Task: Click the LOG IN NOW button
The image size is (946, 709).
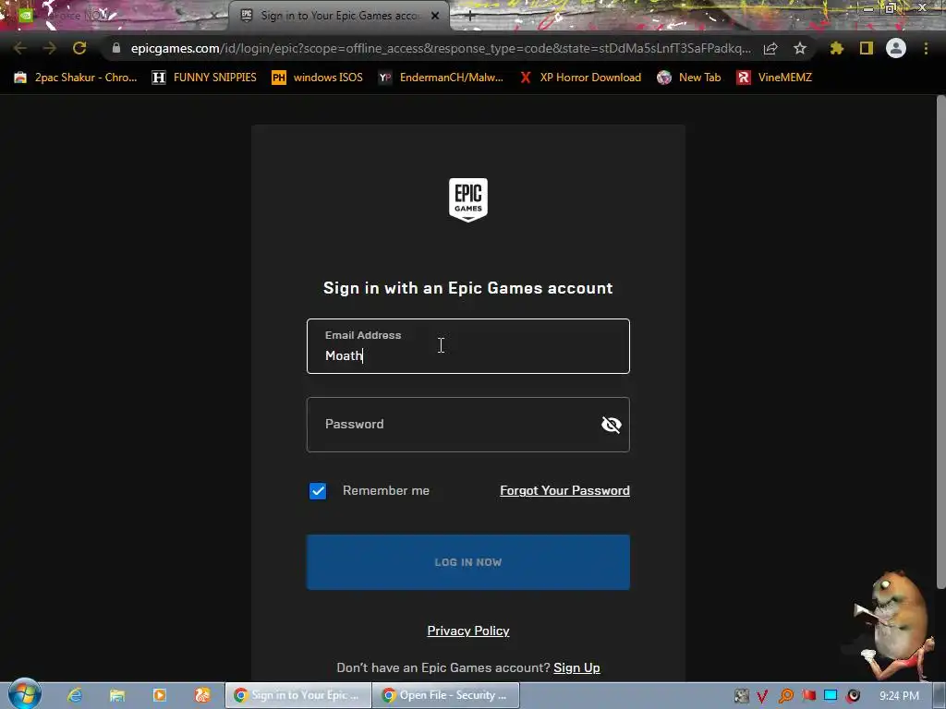Action: tap(468, 562)
